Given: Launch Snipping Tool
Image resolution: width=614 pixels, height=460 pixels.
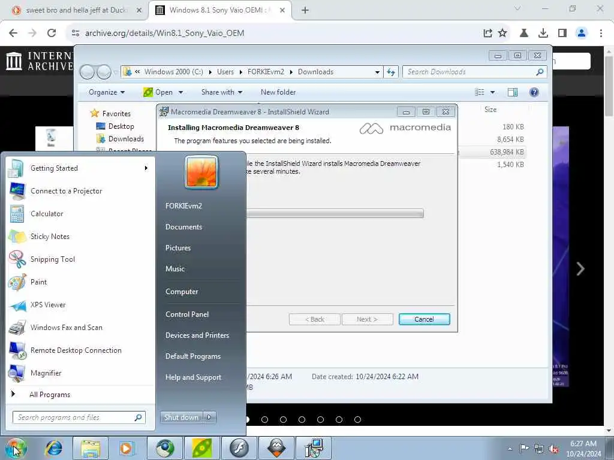Looking at the screenshot, I should 80,259.
